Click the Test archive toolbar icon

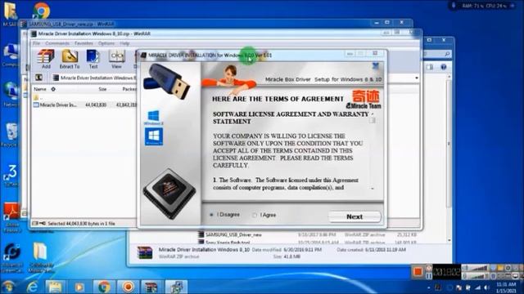[x=93, y=59]
